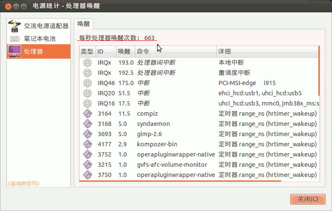Screen dimensions: 332x211
Task: Click the 基础教程网 link
Action: tap(24, 184)
